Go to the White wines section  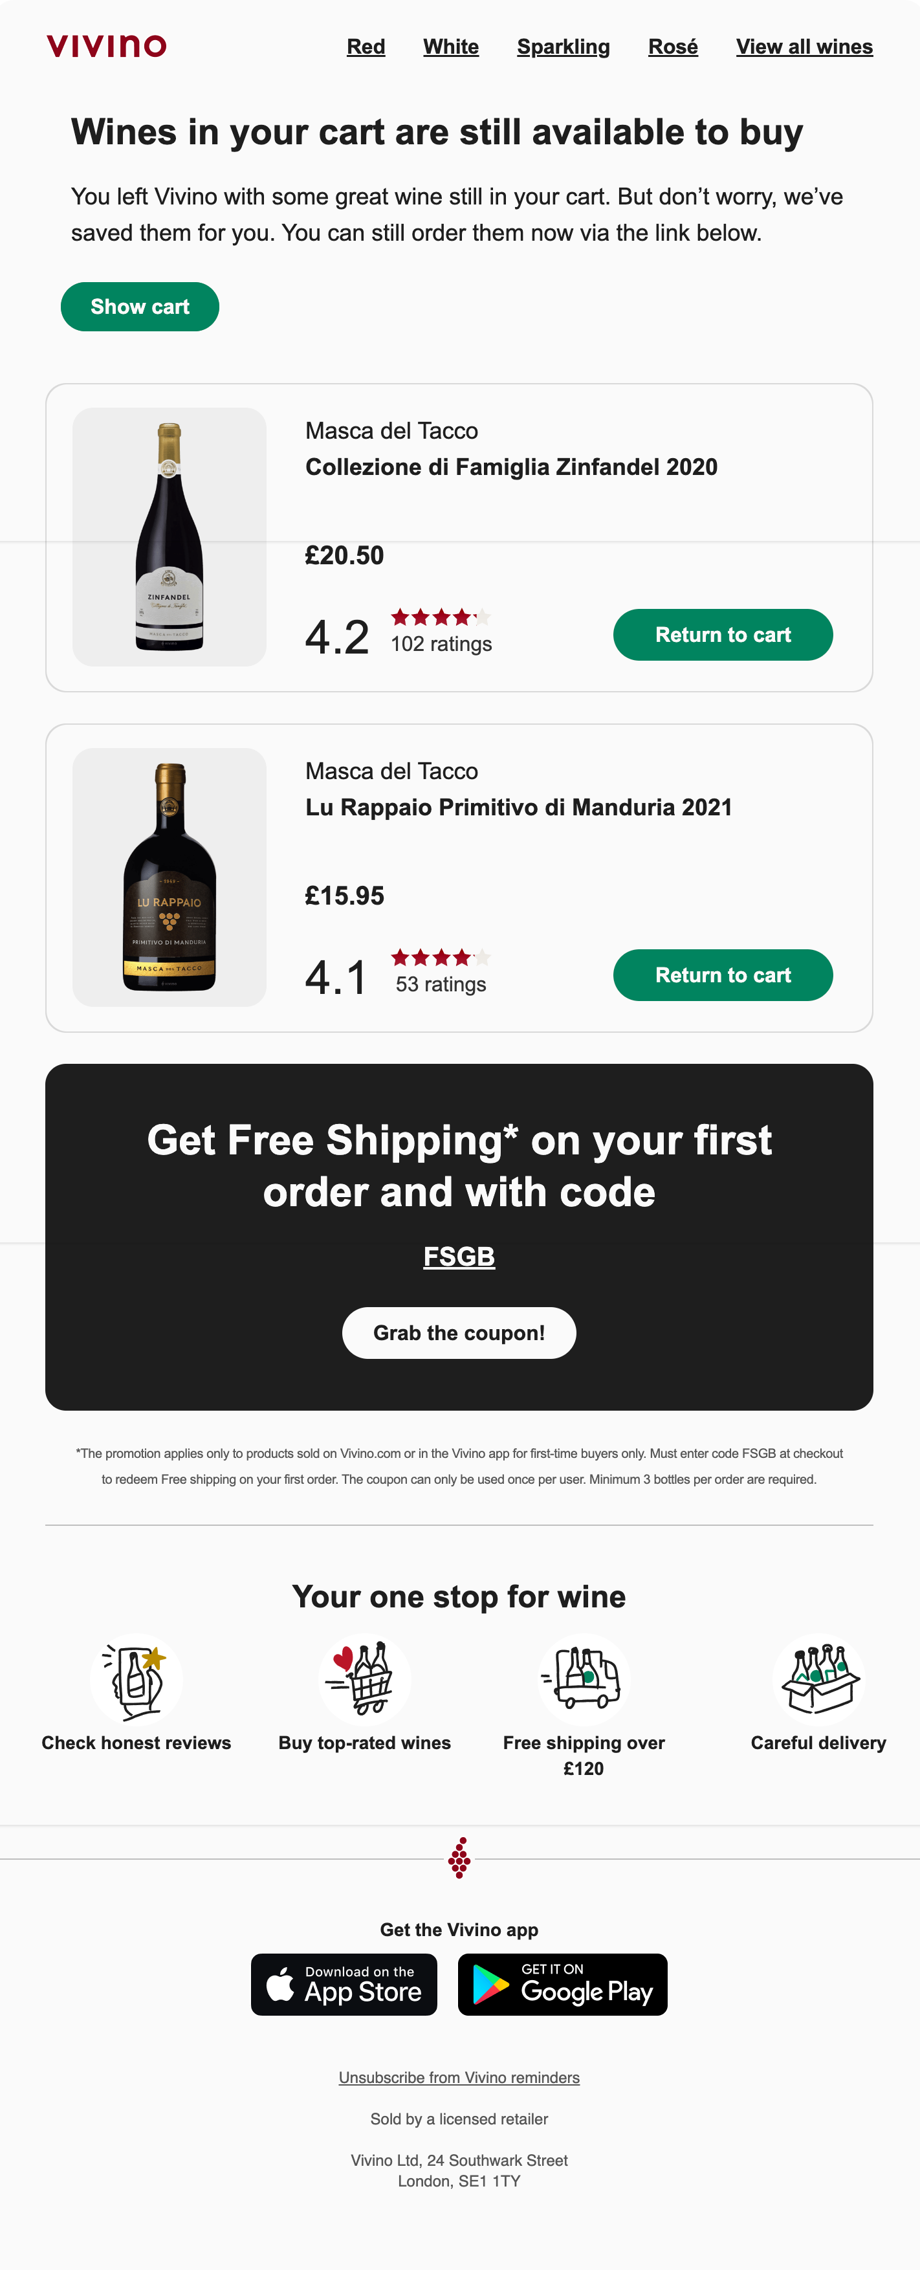click(450, 47)
